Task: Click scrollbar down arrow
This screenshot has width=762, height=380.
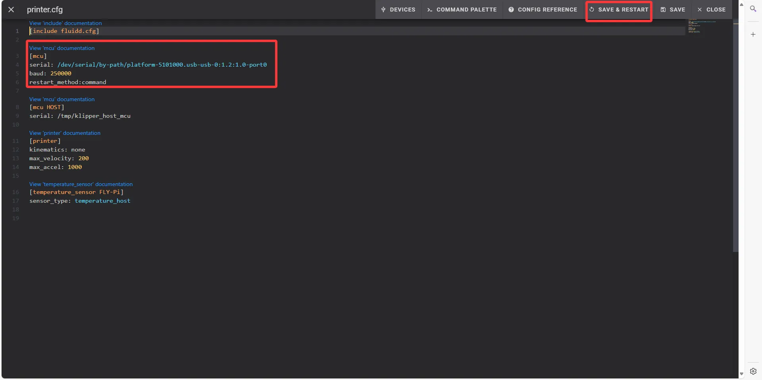Action: tap(741, 374)
